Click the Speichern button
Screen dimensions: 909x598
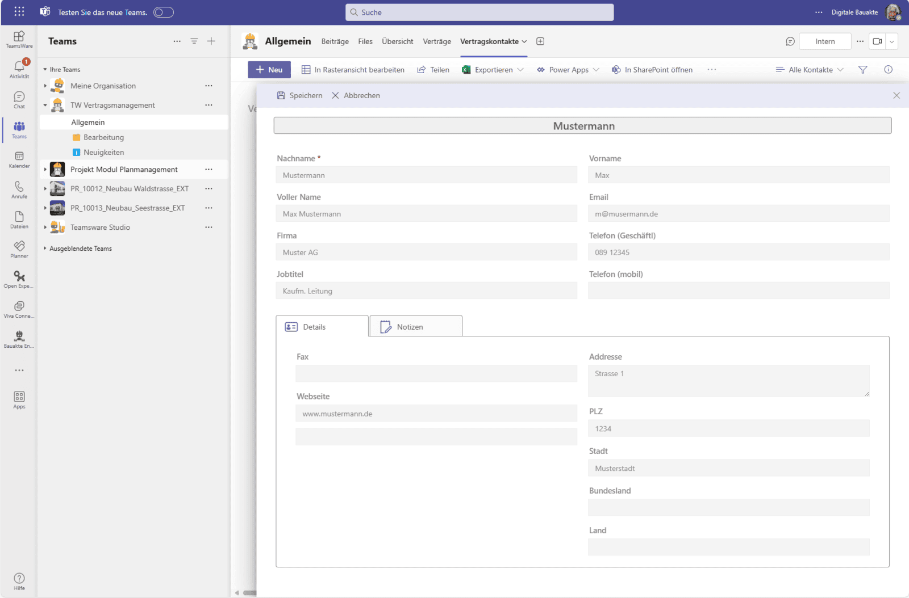tap(299, 95)
